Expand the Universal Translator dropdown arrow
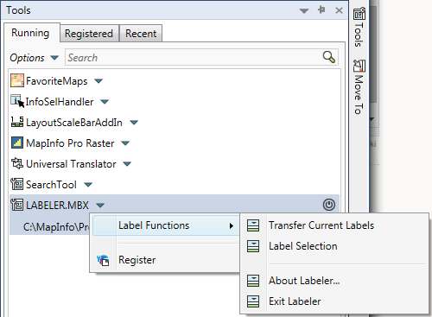This screenshot has width=432, height=317. pyautogui.click(x=127, y=164)
